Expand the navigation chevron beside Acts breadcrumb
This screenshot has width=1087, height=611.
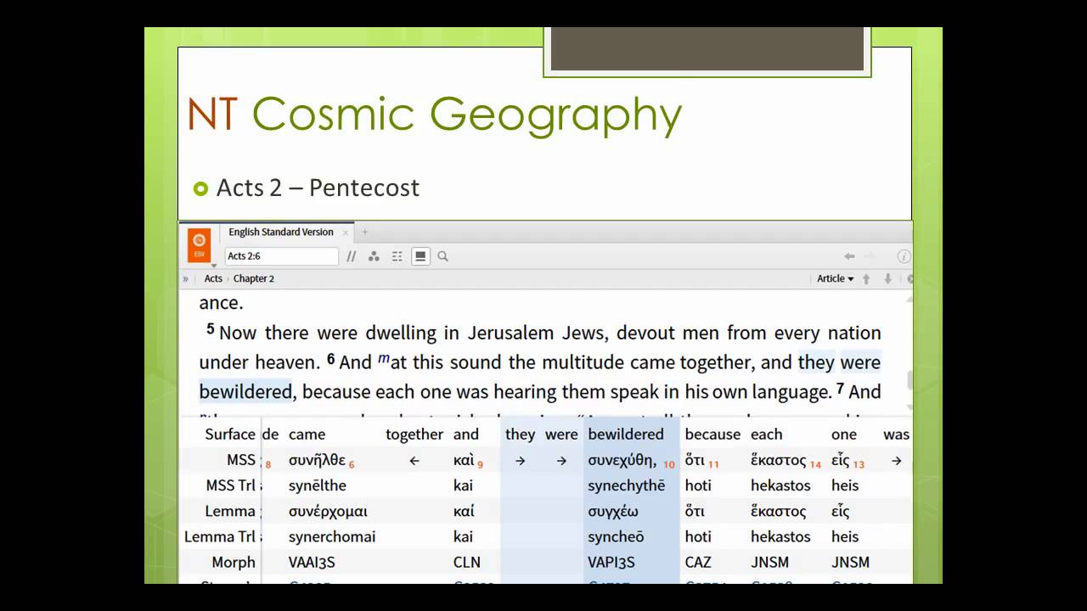[x=186, y=278]
